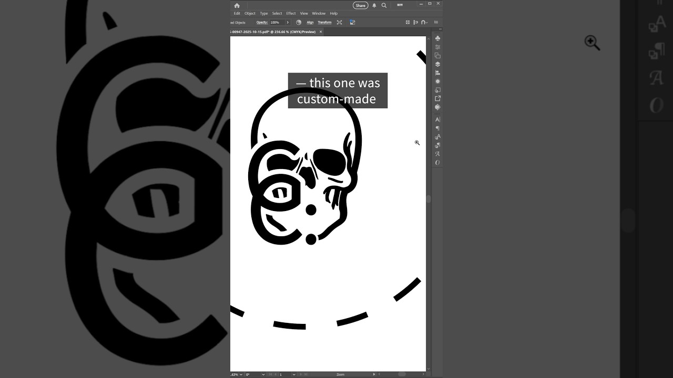Viewport: 673px width, 378px height.
Task: Open the notifications bell
Action: (x=374, y=5)
